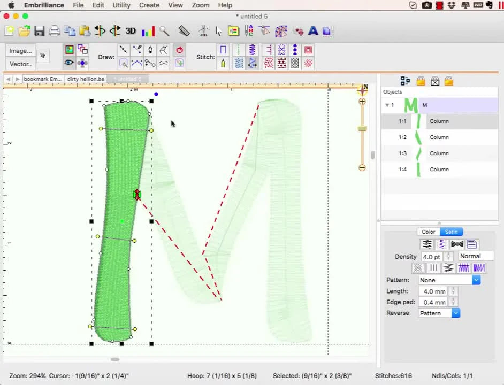Image resolution: width=504 pixels, height=385 pixels.
Task: Open the color bars chart icon
Action: pyautogui.click(x=148, y=31)
